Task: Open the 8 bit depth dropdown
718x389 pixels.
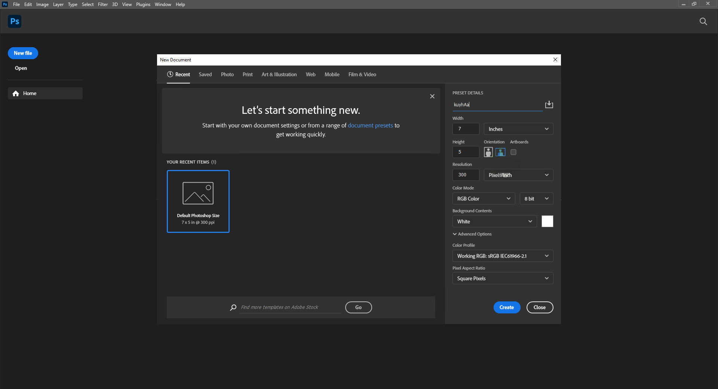Action: (x=536, y=198)
